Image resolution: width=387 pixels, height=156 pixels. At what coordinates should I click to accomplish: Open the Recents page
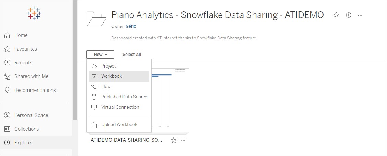click(x=23, y=63)
